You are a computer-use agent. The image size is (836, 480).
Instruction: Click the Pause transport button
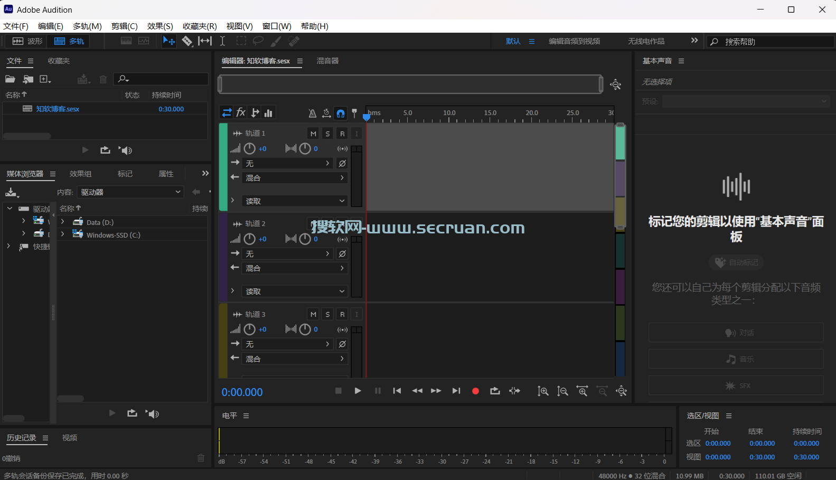point(378,391)
